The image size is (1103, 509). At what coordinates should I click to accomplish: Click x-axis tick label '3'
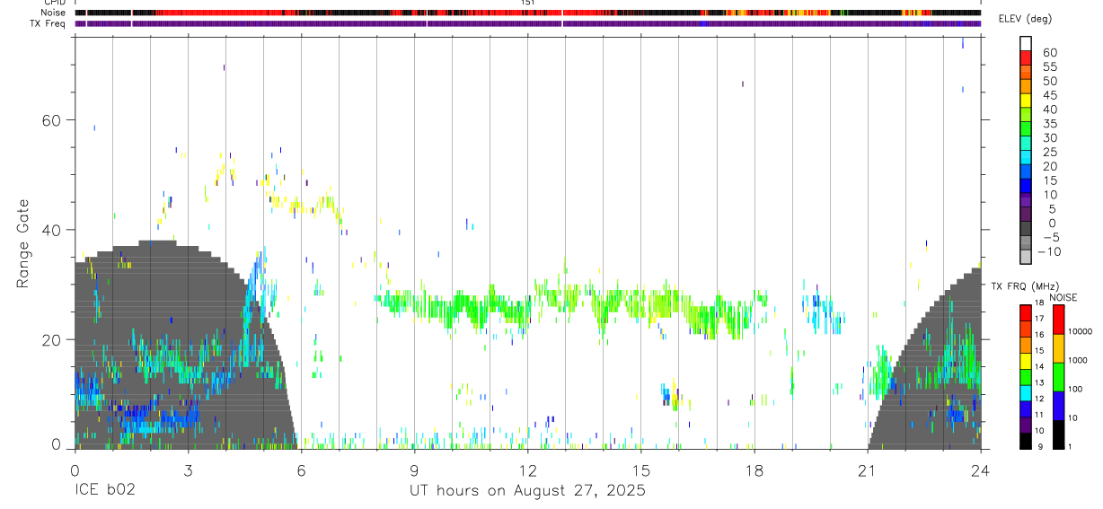tap(188, 470)
